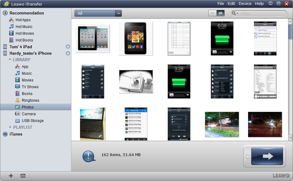This screenshot has width=293, height=181.
Task: Click scrollbar down arrow
Action: tap(290, 138)
